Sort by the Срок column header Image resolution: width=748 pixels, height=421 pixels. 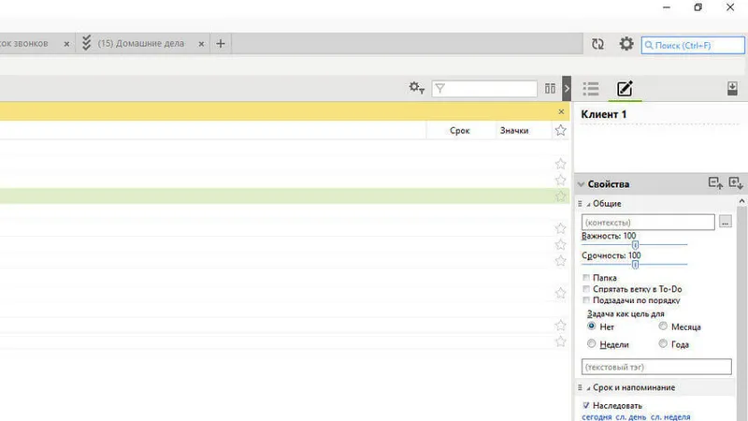[460, 130]
